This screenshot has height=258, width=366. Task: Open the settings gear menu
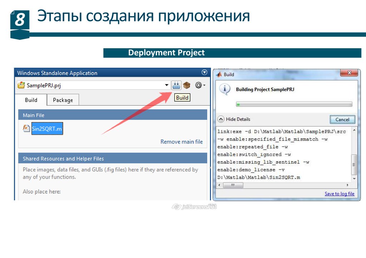click(x=199, y=85)
